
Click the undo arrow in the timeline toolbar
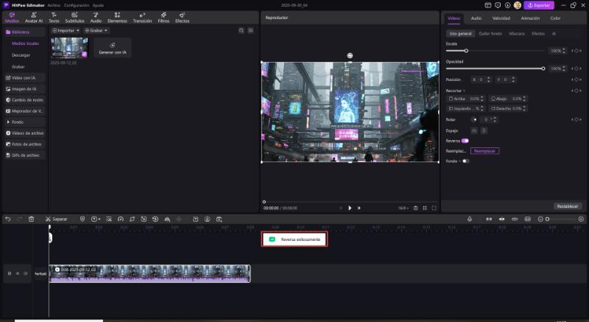(8, 219)
